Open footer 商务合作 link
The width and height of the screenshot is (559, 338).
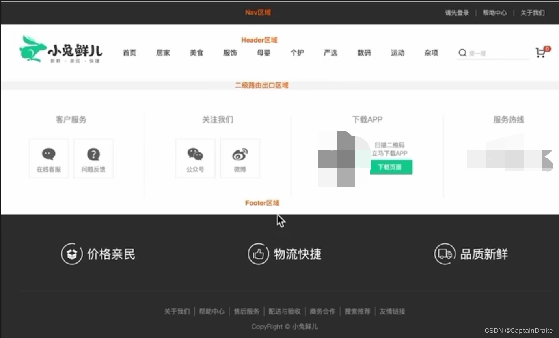point(322,312)
